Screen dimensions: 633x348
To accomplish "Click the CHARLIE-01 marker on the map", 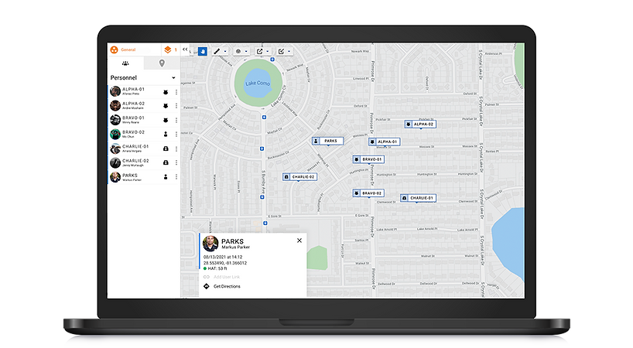I will coord(418,198).
